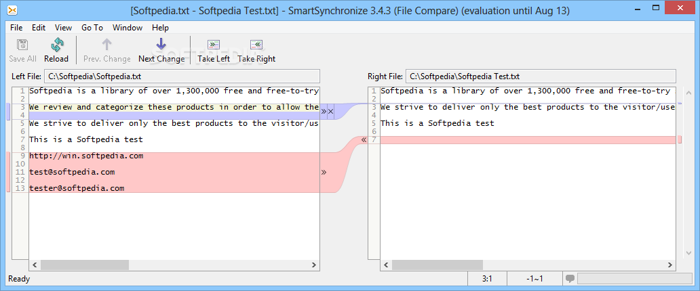Go to previous change arrow
The image size is (700, 291).
(x=106, y=45)
